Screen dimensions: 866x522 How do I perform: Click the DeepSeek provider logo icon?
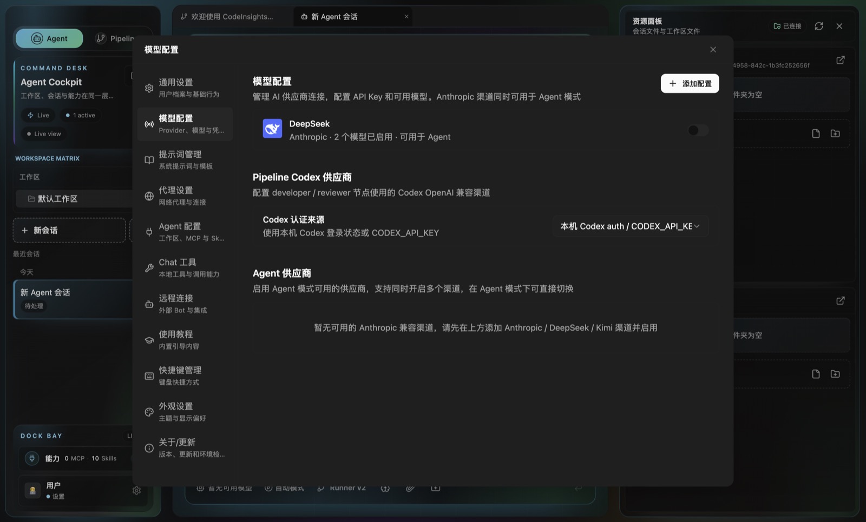tap(272, 129)
